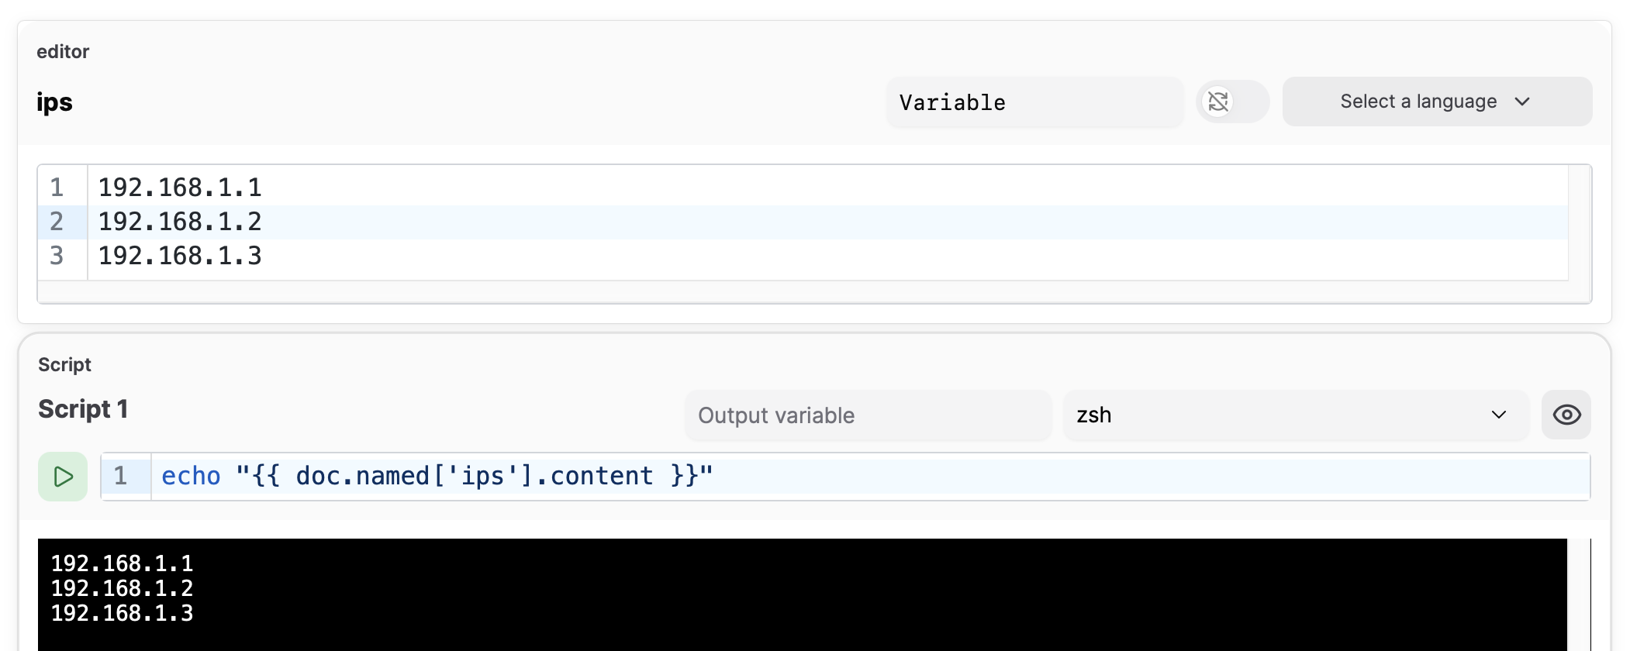Click the script editor's line number gutter
This screenshot has height=651, width=1630.
[121, 476]
